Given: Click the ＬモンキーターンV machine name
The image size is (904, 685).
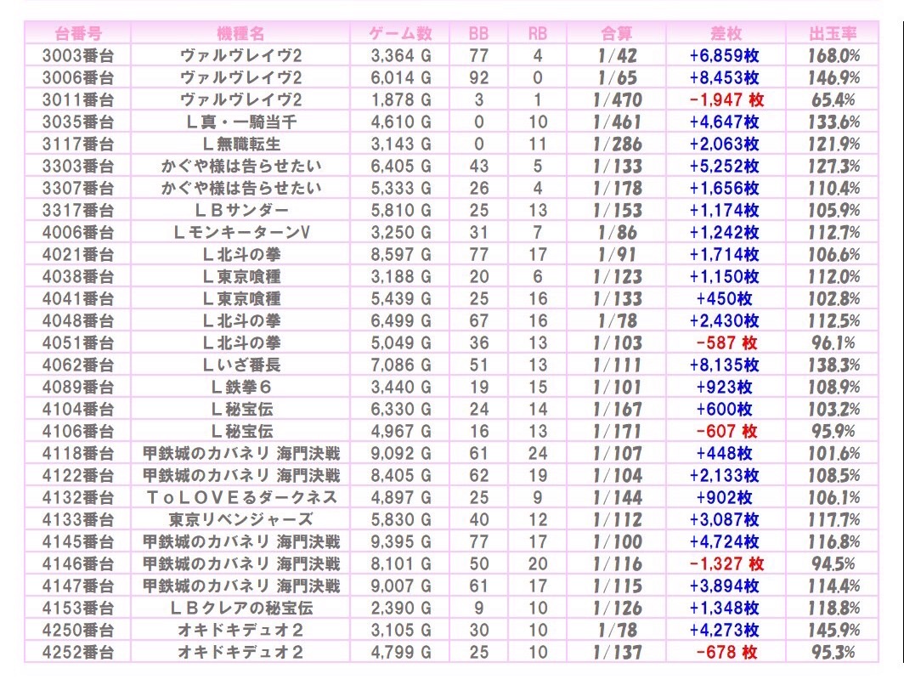Looking at the screenshot, I should (240, 232).
